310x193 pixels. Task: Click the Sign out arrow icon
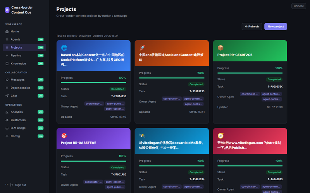[x=12, y=185]
